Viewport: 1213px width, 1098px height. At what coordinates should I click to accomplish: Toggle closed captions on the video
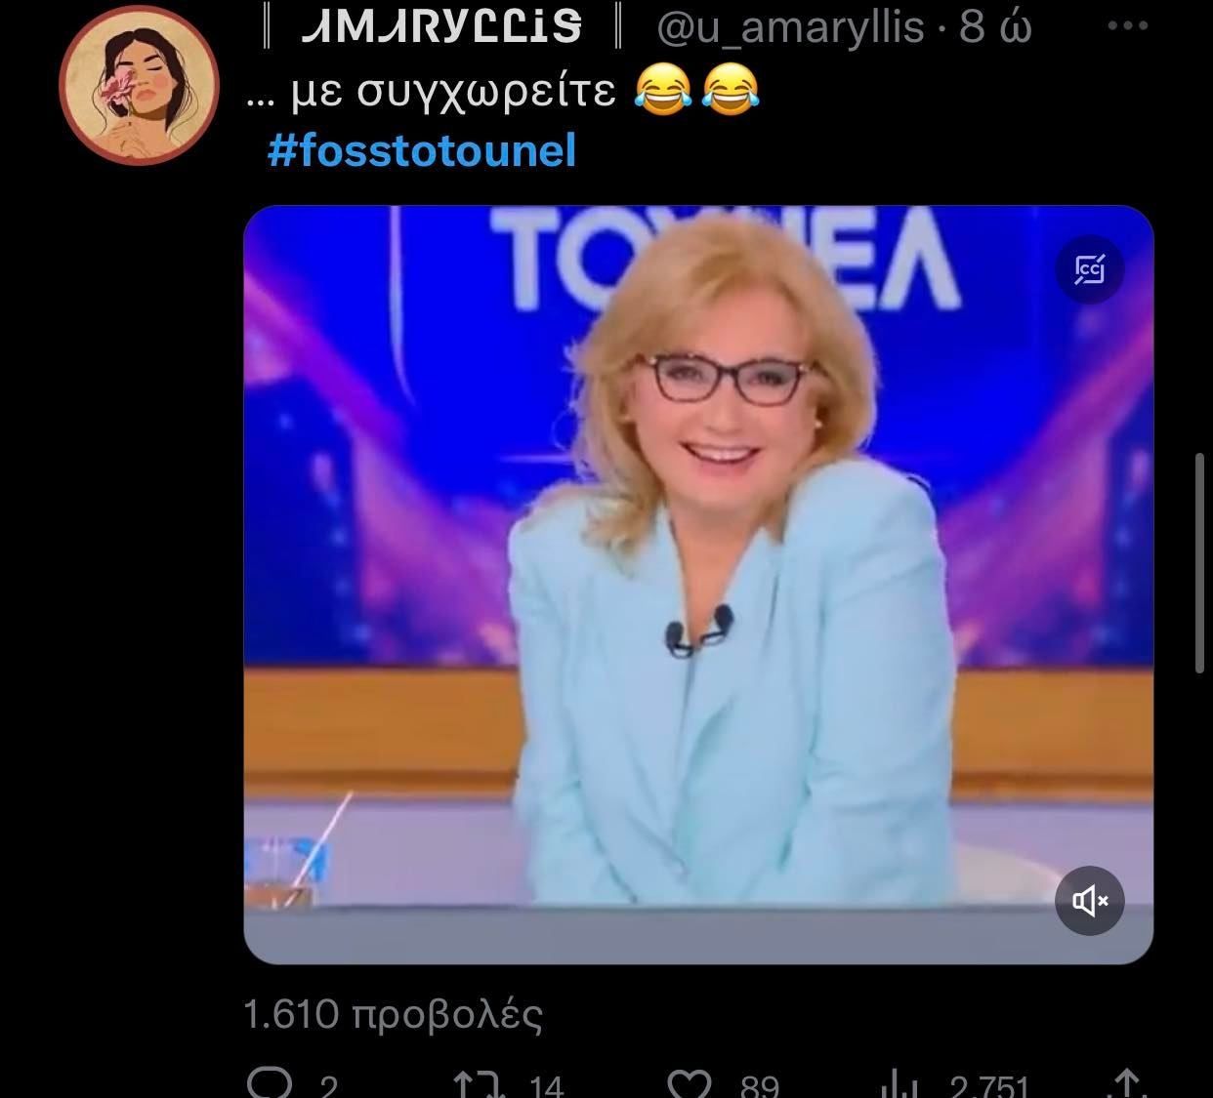coord(1089,268)
